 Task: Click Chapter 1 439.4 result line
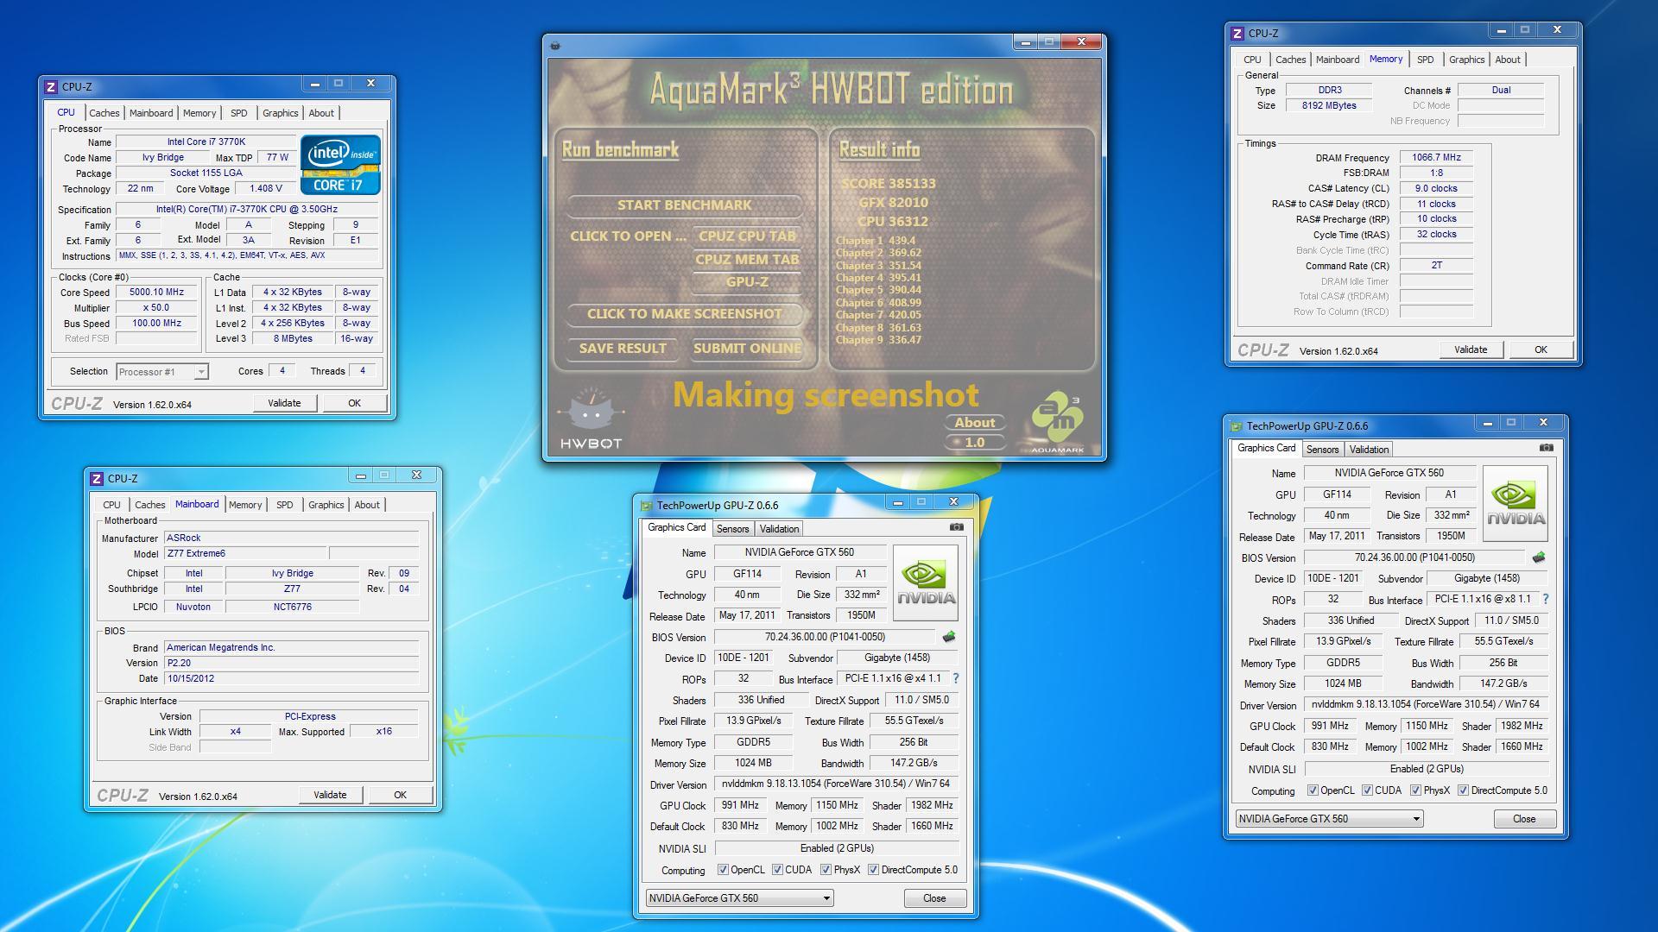876,241
